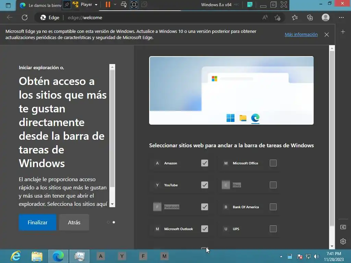Open Edge Settings and more menu
The height and width of the screenshot is (263, 351).
point(341,17)
